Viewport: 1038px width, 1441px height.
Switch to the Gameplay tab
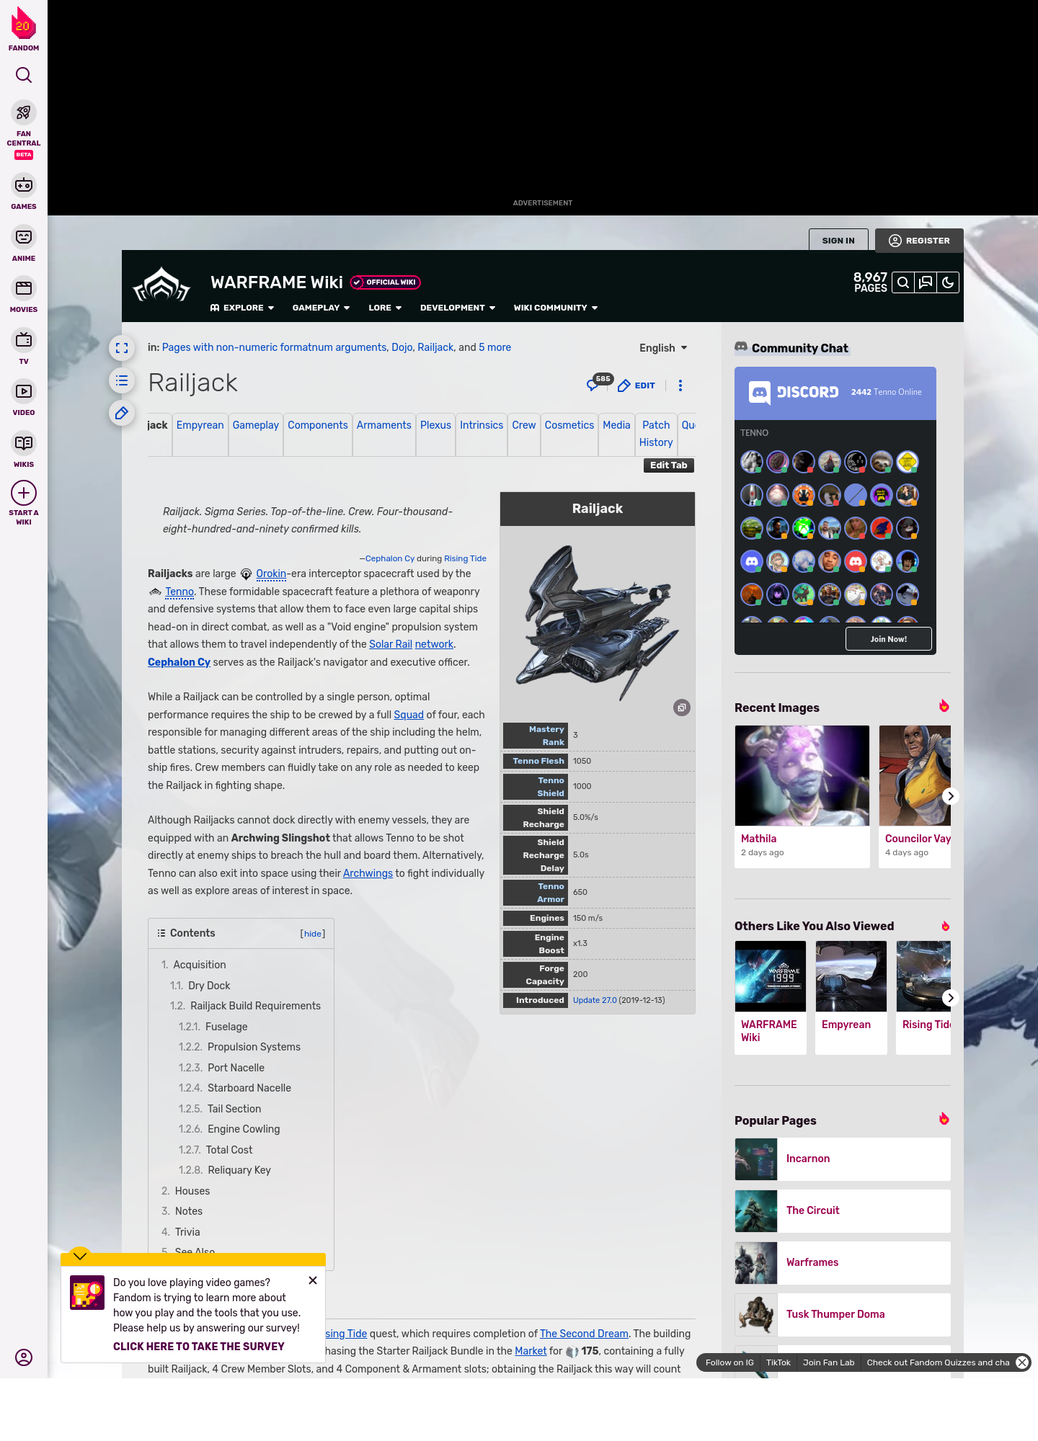[x=256, y=425]
